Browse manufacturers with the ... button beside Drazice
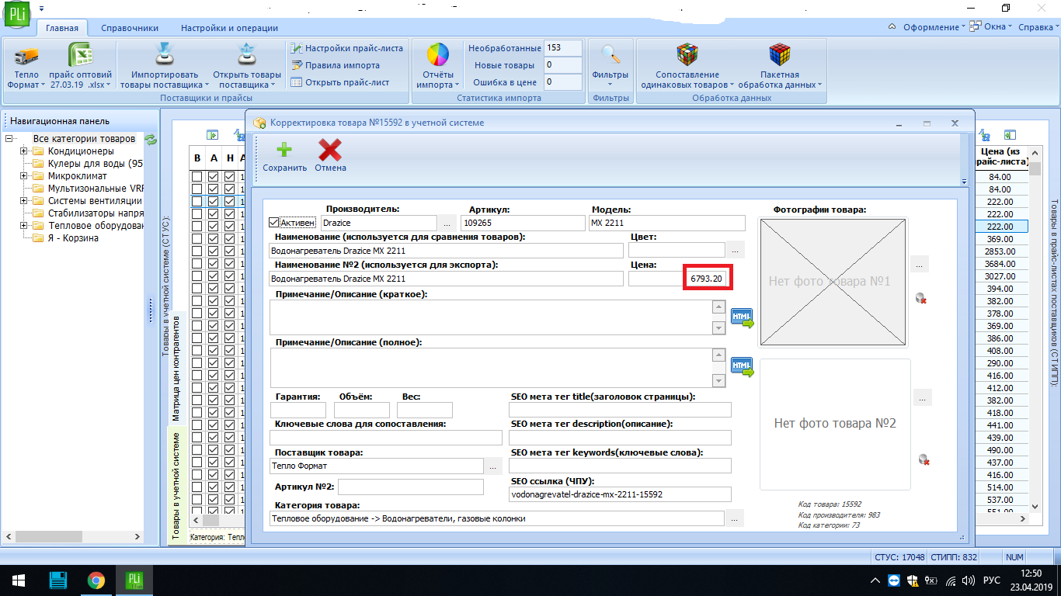 [447, 223]
